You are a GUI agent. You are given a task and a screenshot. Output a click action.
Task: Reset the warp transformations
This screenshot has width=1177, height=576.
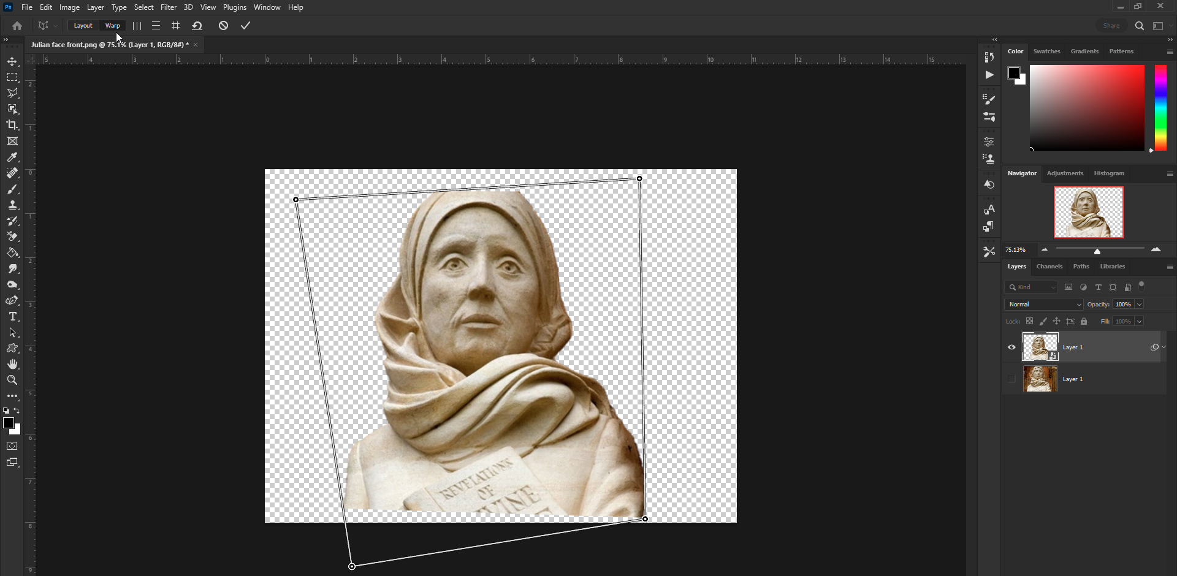pyautogui.click(x=197, y=25)
